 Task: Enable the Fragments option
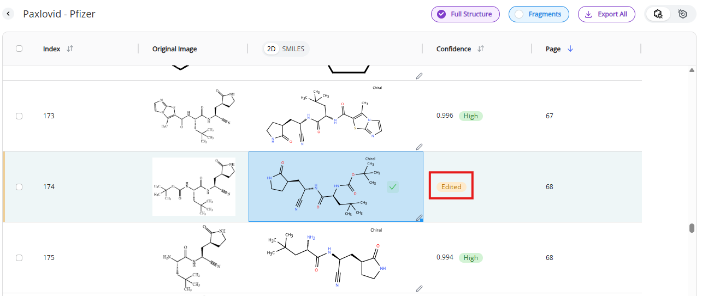(539, 14)
